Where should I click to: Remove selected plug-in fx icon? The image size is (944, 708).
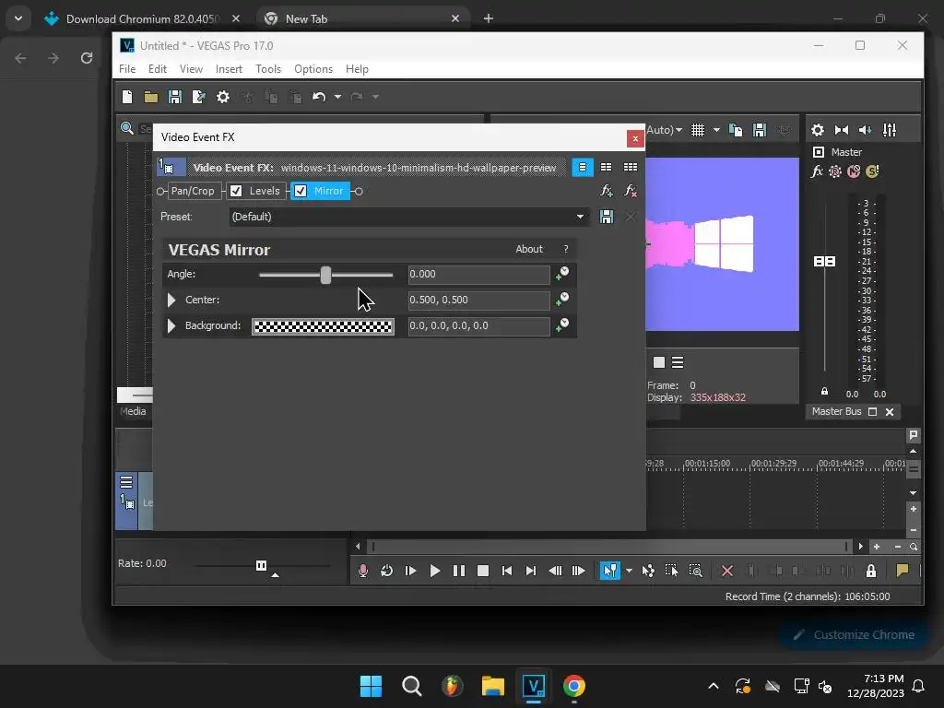tap(631, 191)
